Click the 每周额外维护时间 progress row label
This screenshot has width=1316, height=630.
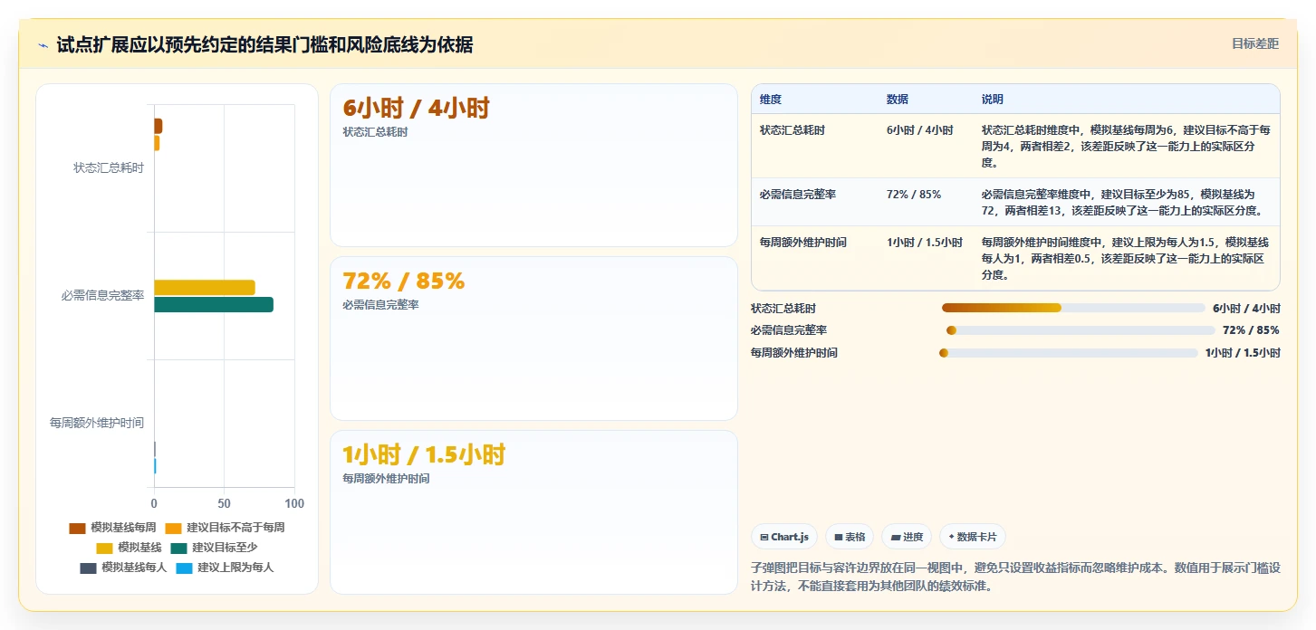point(794,353)
